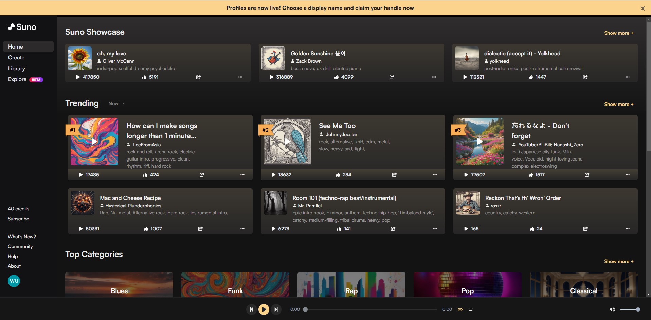Open the About page
The height and width of the screenshot is (320, 651).
click(x=14, y=266)
